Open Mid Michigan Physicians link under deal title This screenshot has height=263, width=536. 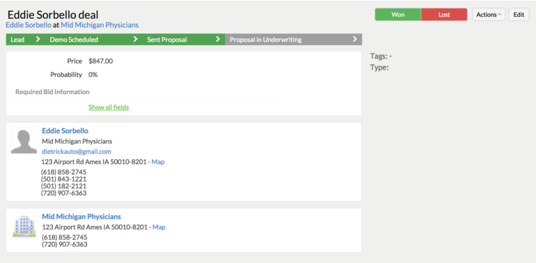pos(100,25)
